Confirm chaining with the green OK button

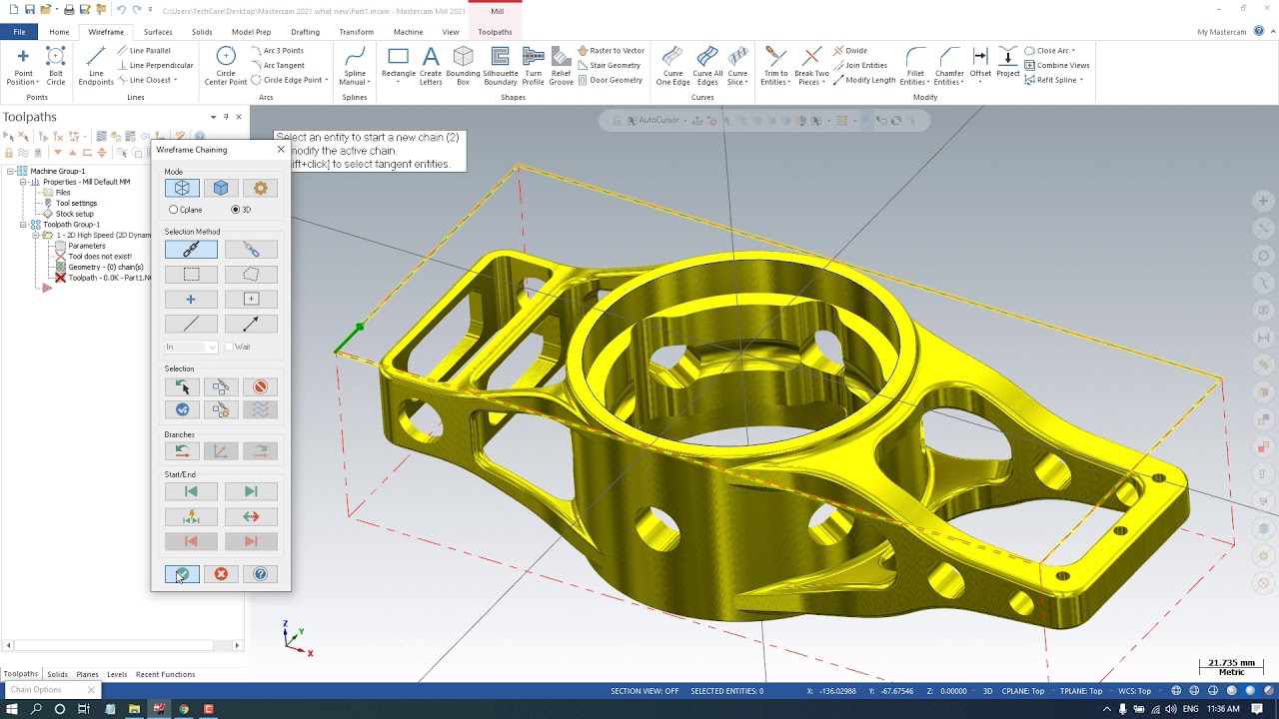[x=182, y=574]
